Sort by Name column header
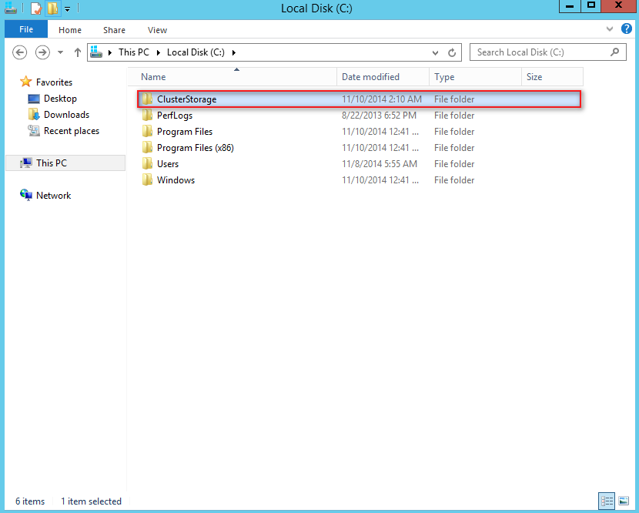639x513 pixels. coord(233,77)
